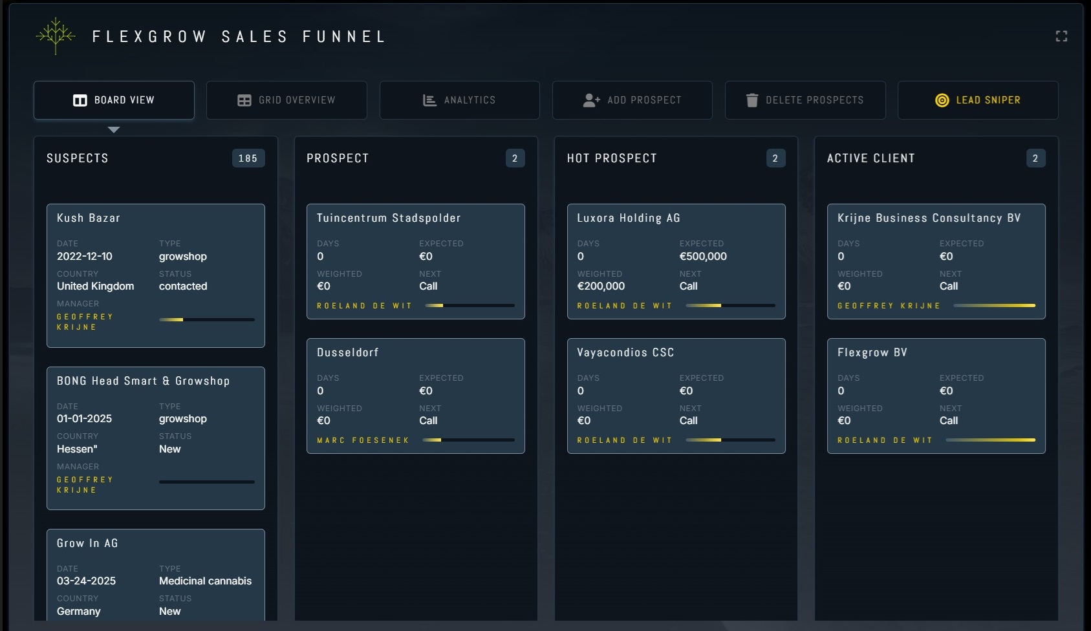The height and width of the screenshot is (631, 1091).
Task: Click Kush Bazar country United Kingdom
Action: (x=96, y=286)
